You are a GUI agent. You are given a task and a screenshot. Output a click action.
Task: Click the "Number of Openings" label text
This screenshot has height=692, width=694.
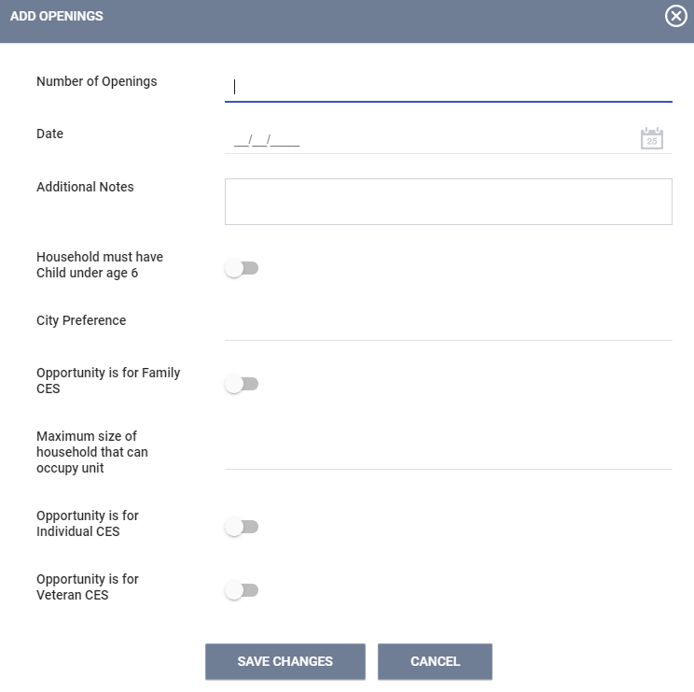[97, 81]
